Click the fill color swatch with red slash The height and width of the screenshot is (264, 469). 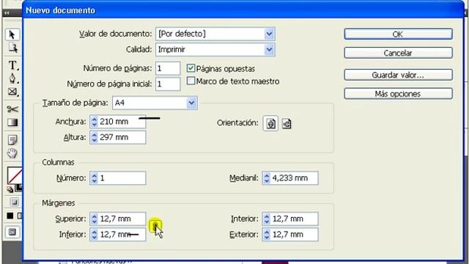pyautogui.click(x=15, y=175)
